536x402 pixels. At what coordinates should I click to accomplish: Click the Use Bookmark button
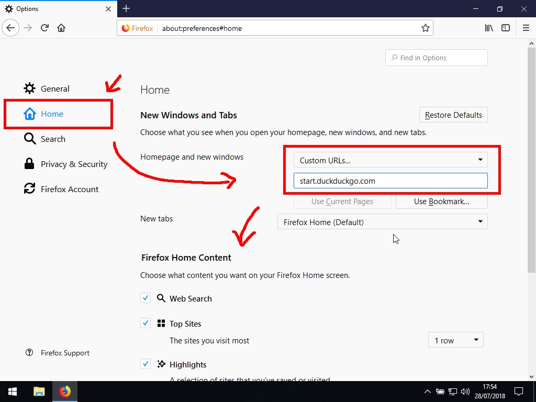click(442, 202)
